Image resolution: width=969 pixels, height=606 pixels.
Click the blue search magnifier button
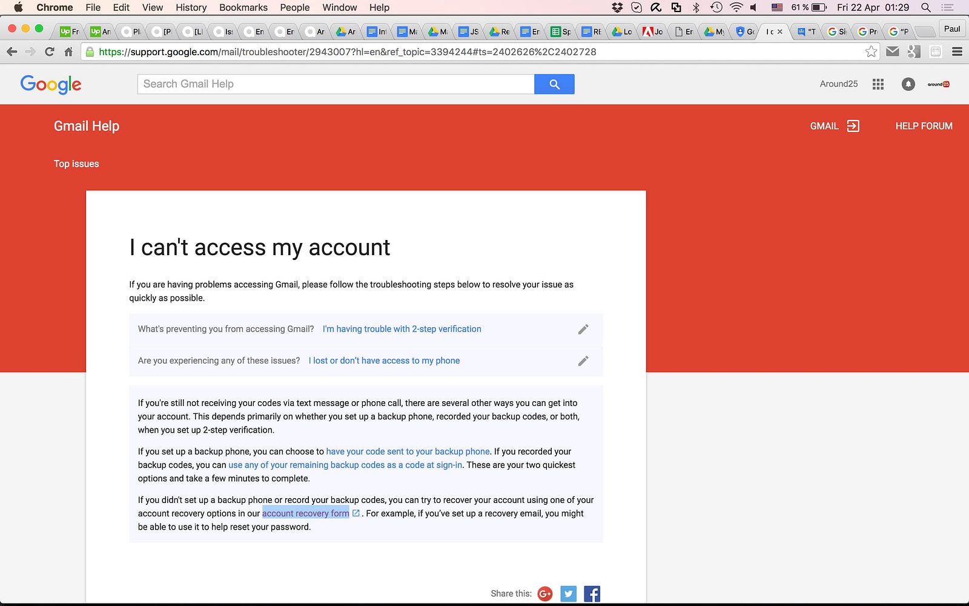[x=554, y=84]
